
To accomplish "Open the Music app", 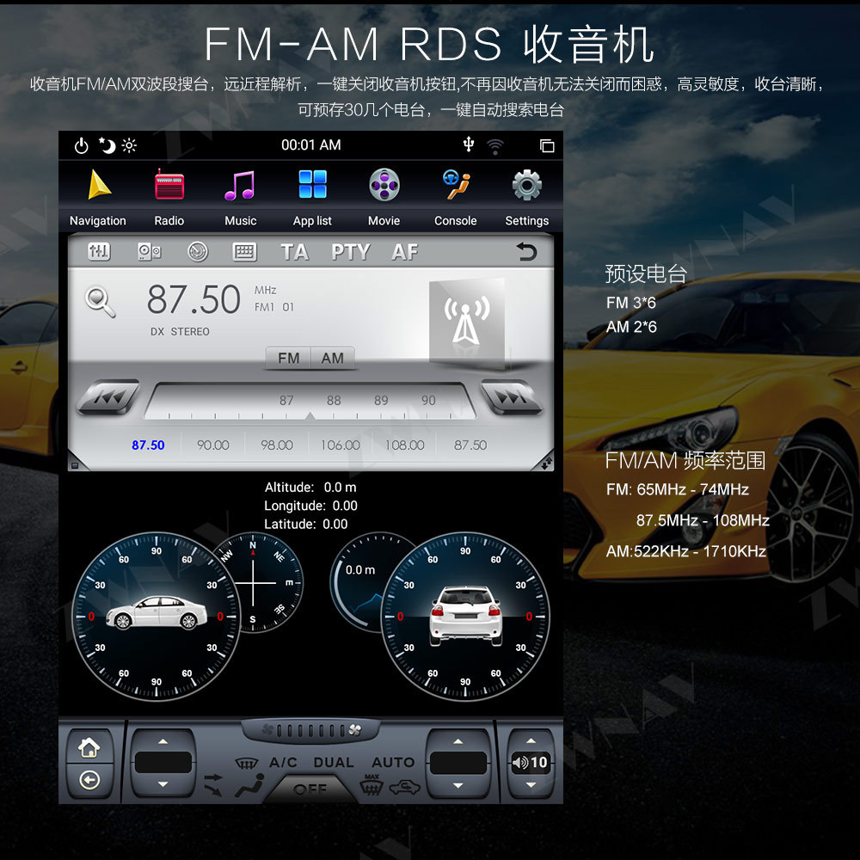I will point(240,198).
